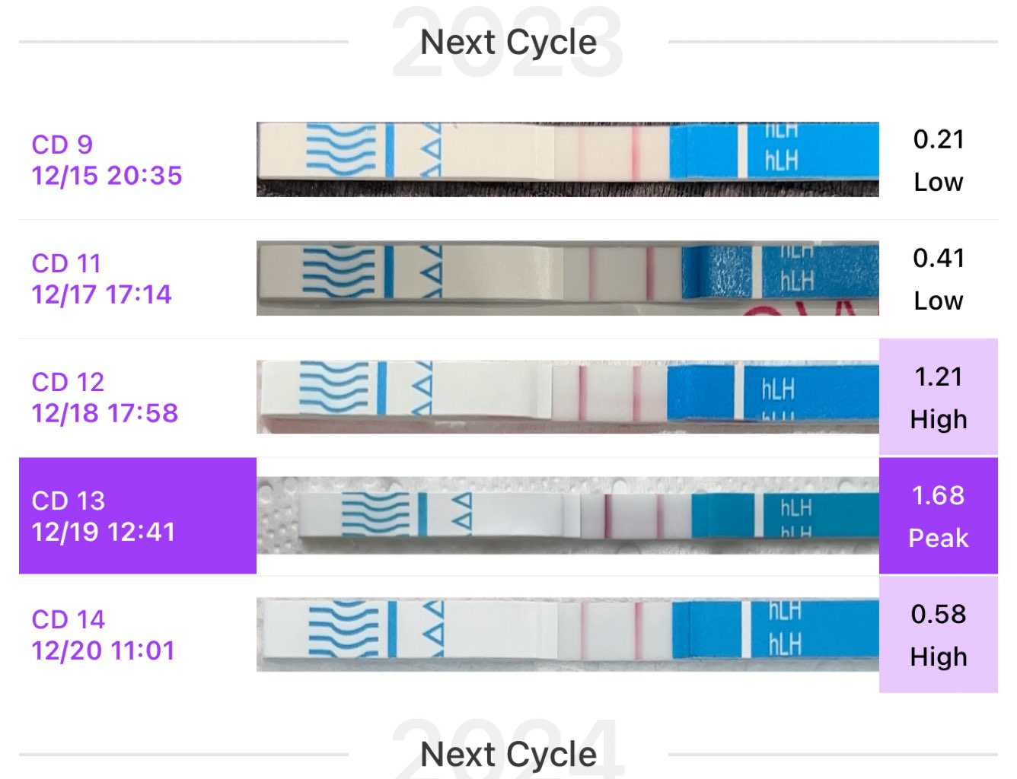The height and width of the screenshot is (779, 1017).
Task: Open the CD 14 test strip photo
Action: (567, 634)
